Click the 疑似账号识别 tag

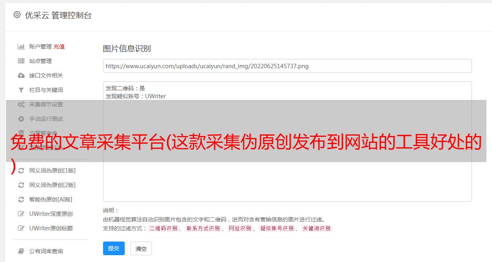(277, 228)
